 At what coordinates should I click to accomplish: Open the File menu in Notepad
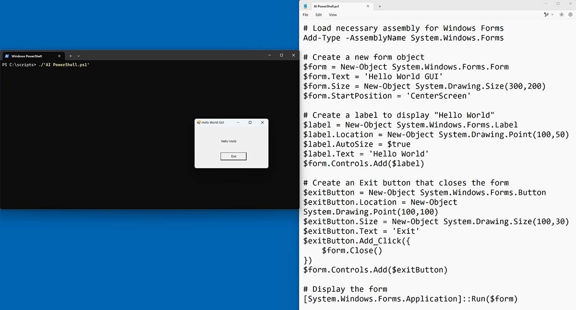tap(306, 15)
